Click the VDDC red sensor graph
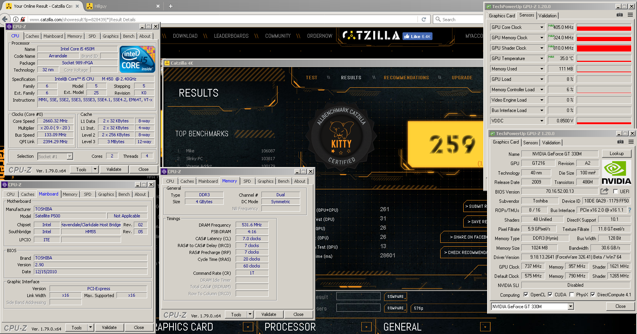 [604, 121]
